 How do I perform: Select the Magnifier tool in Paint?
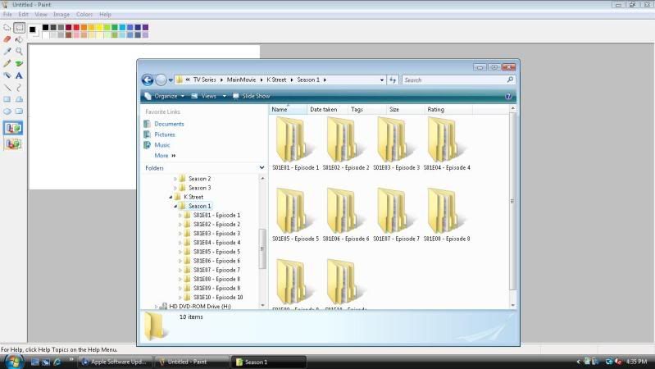pyautogui.click(x=19, y=52)
